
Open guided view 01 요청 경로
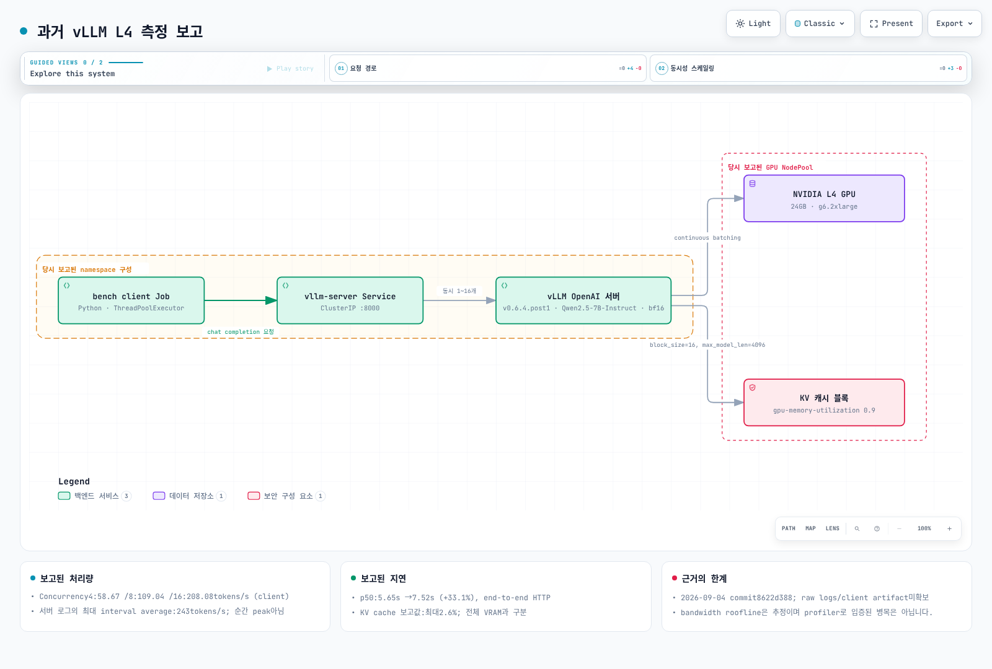488,68
